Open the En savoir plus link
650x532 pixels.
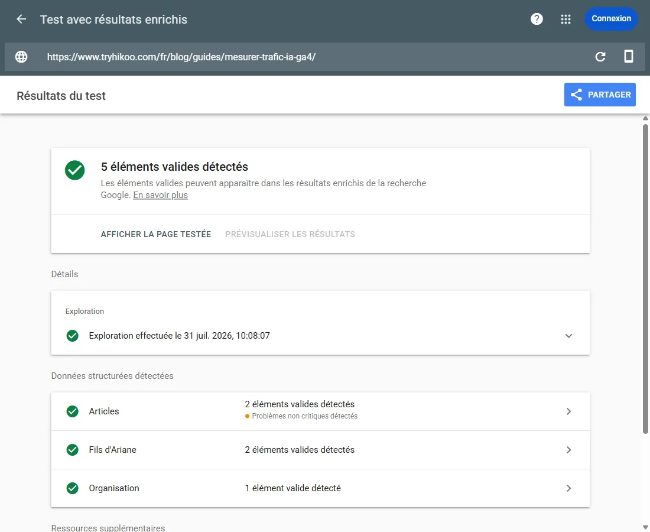pyautogui.click(x=160, y=195)
